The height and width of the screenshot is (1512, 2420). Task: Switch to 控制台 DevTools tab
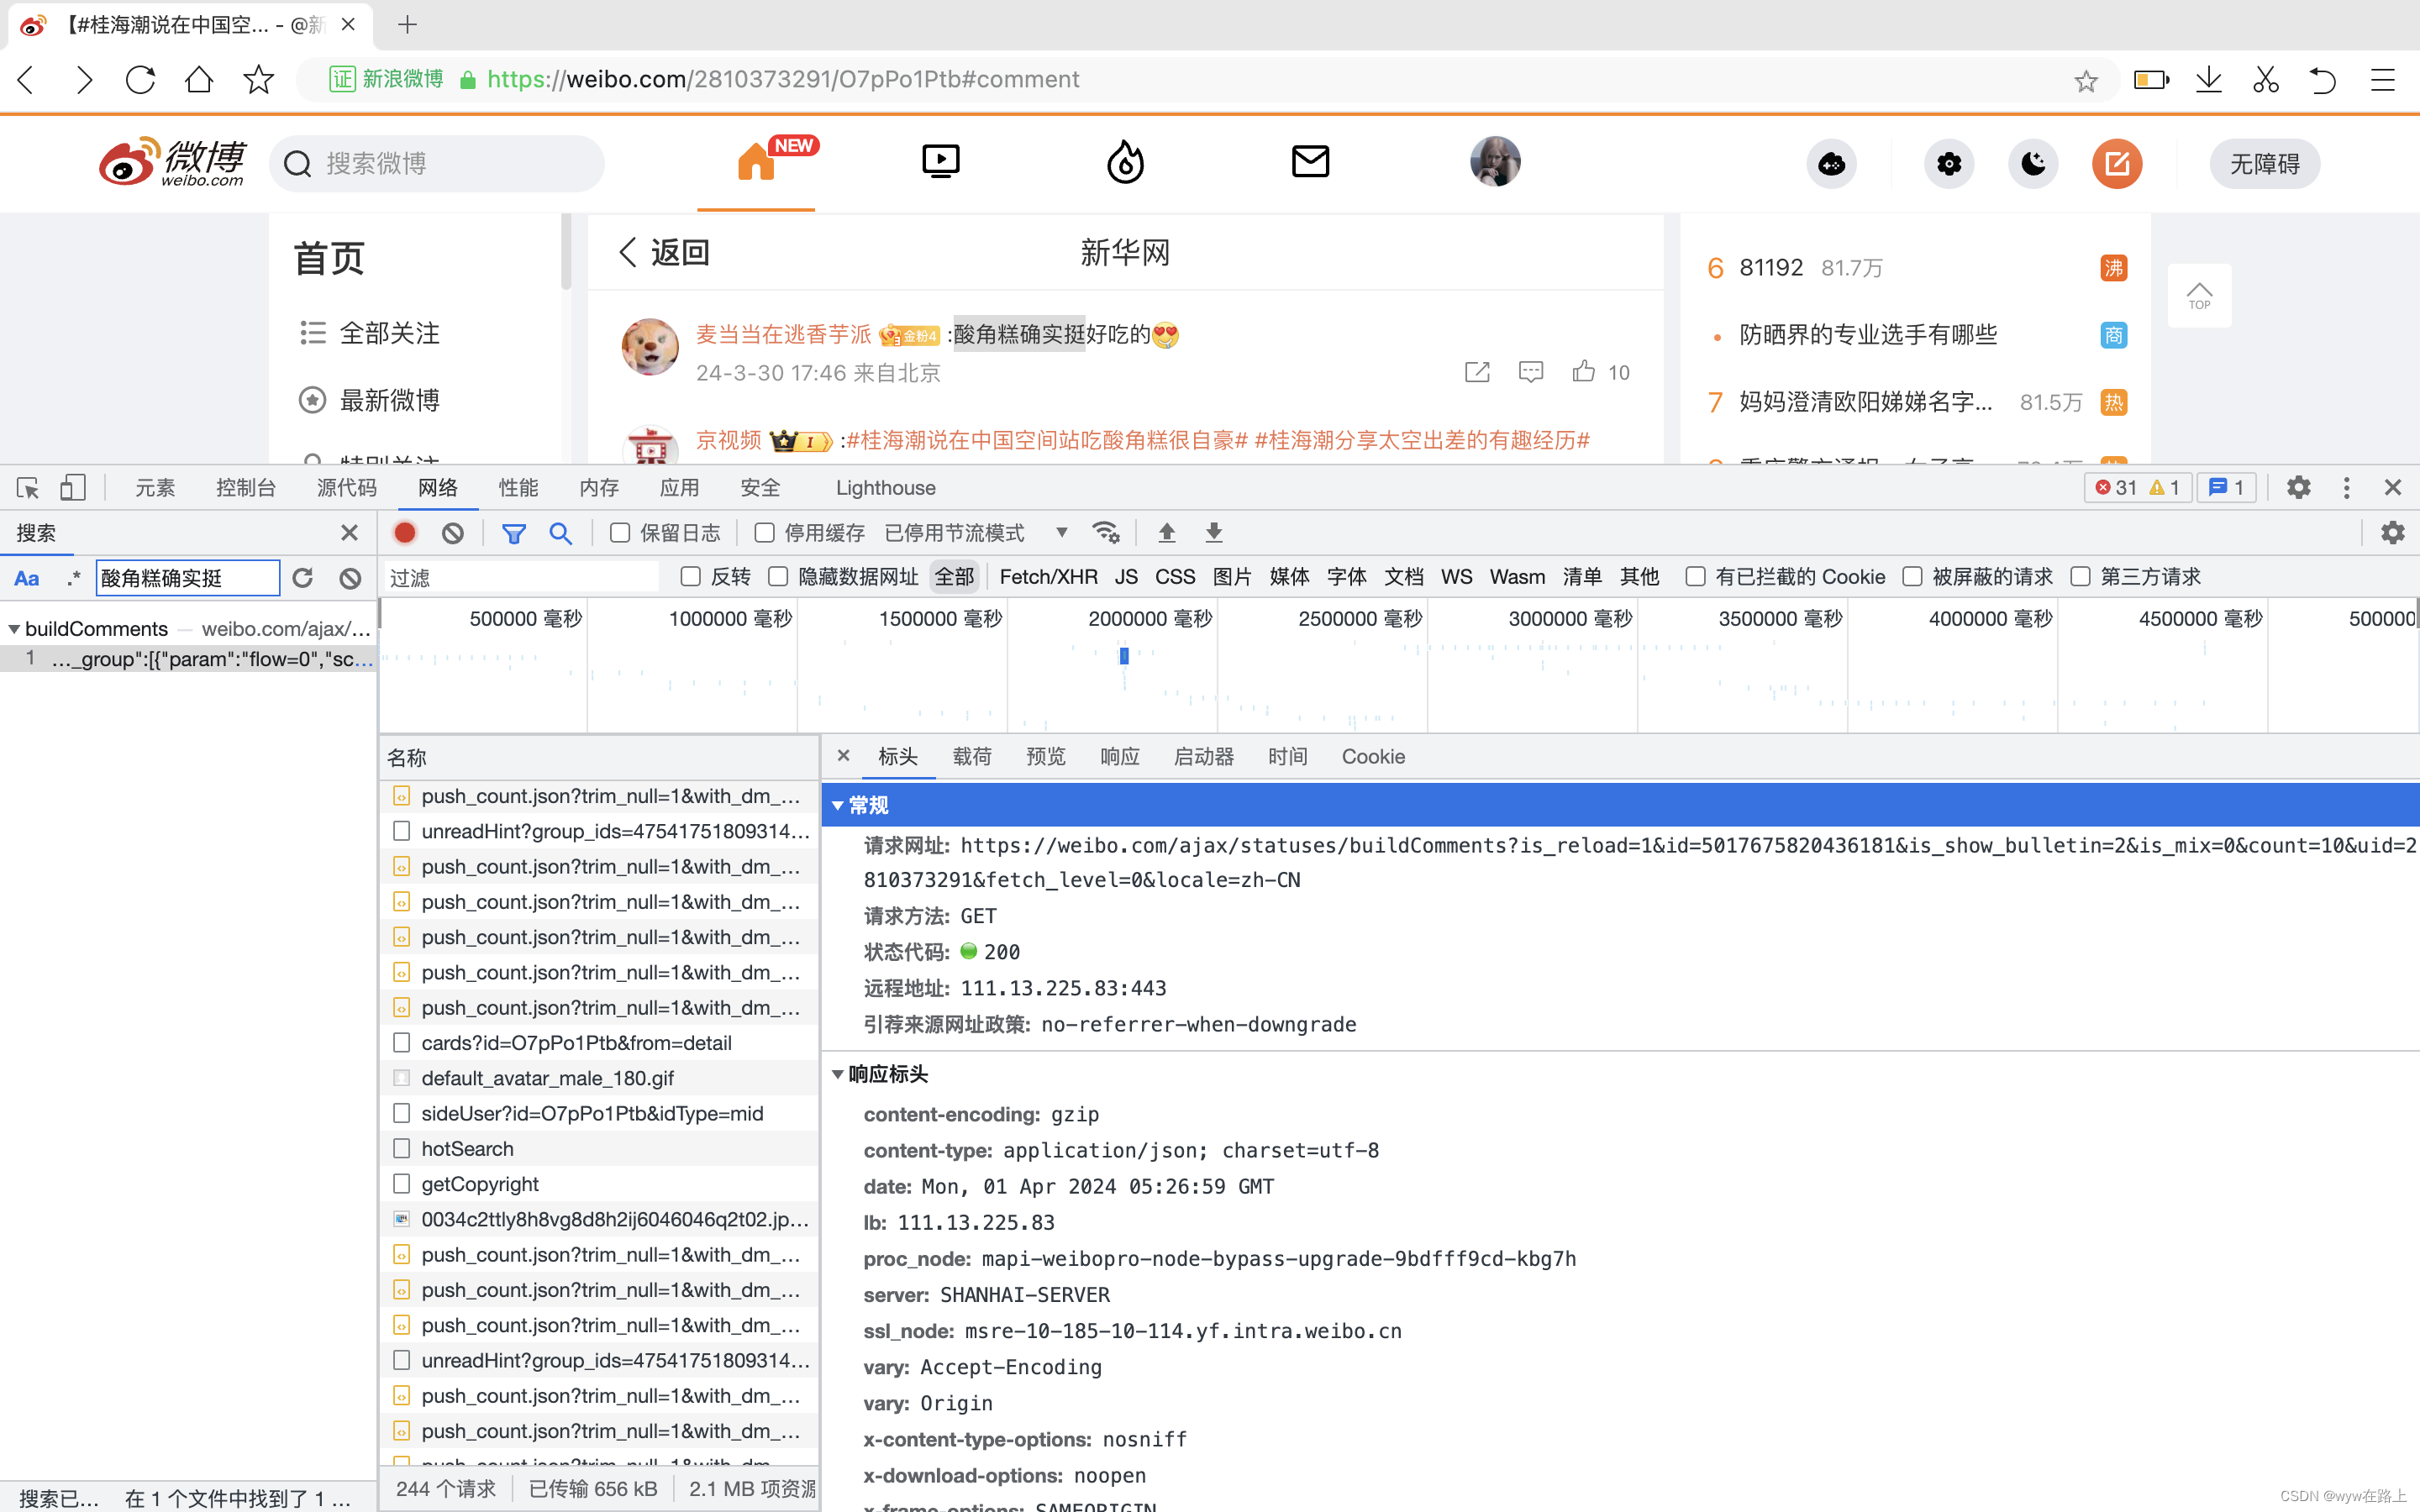[246, 488]
